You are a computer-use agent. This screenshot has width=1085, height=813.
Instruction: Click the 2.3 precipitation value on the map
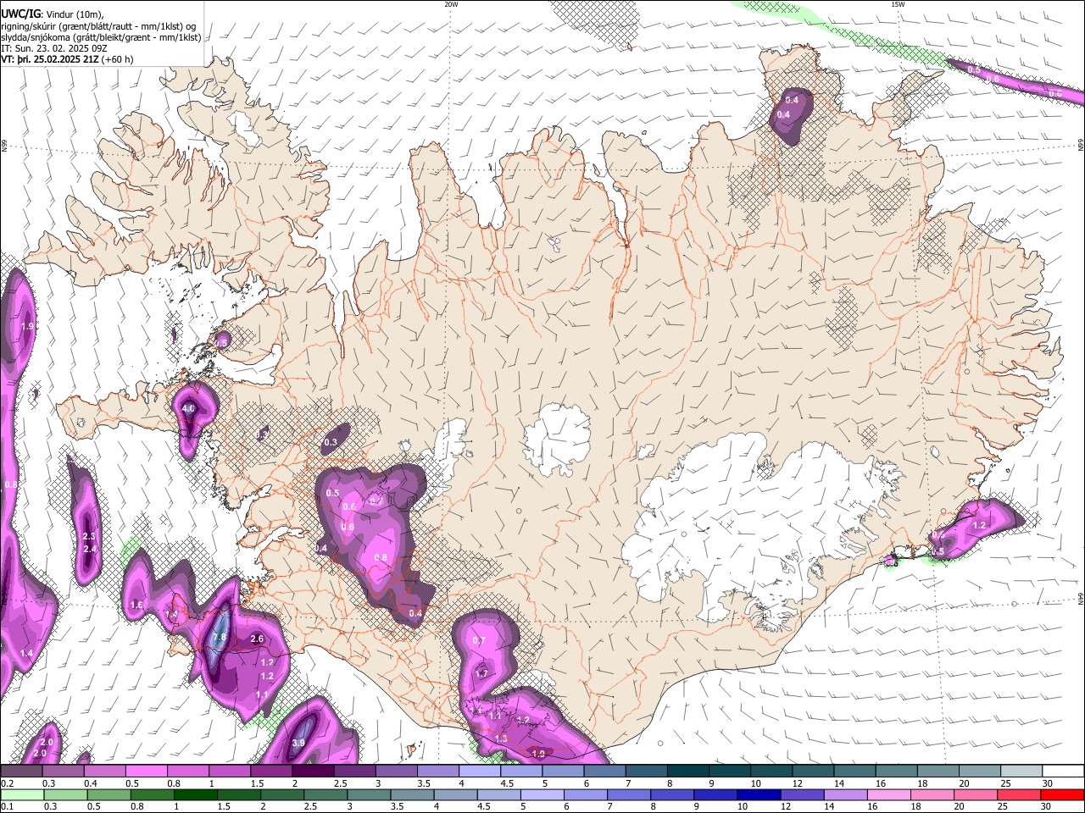point(89,536)
